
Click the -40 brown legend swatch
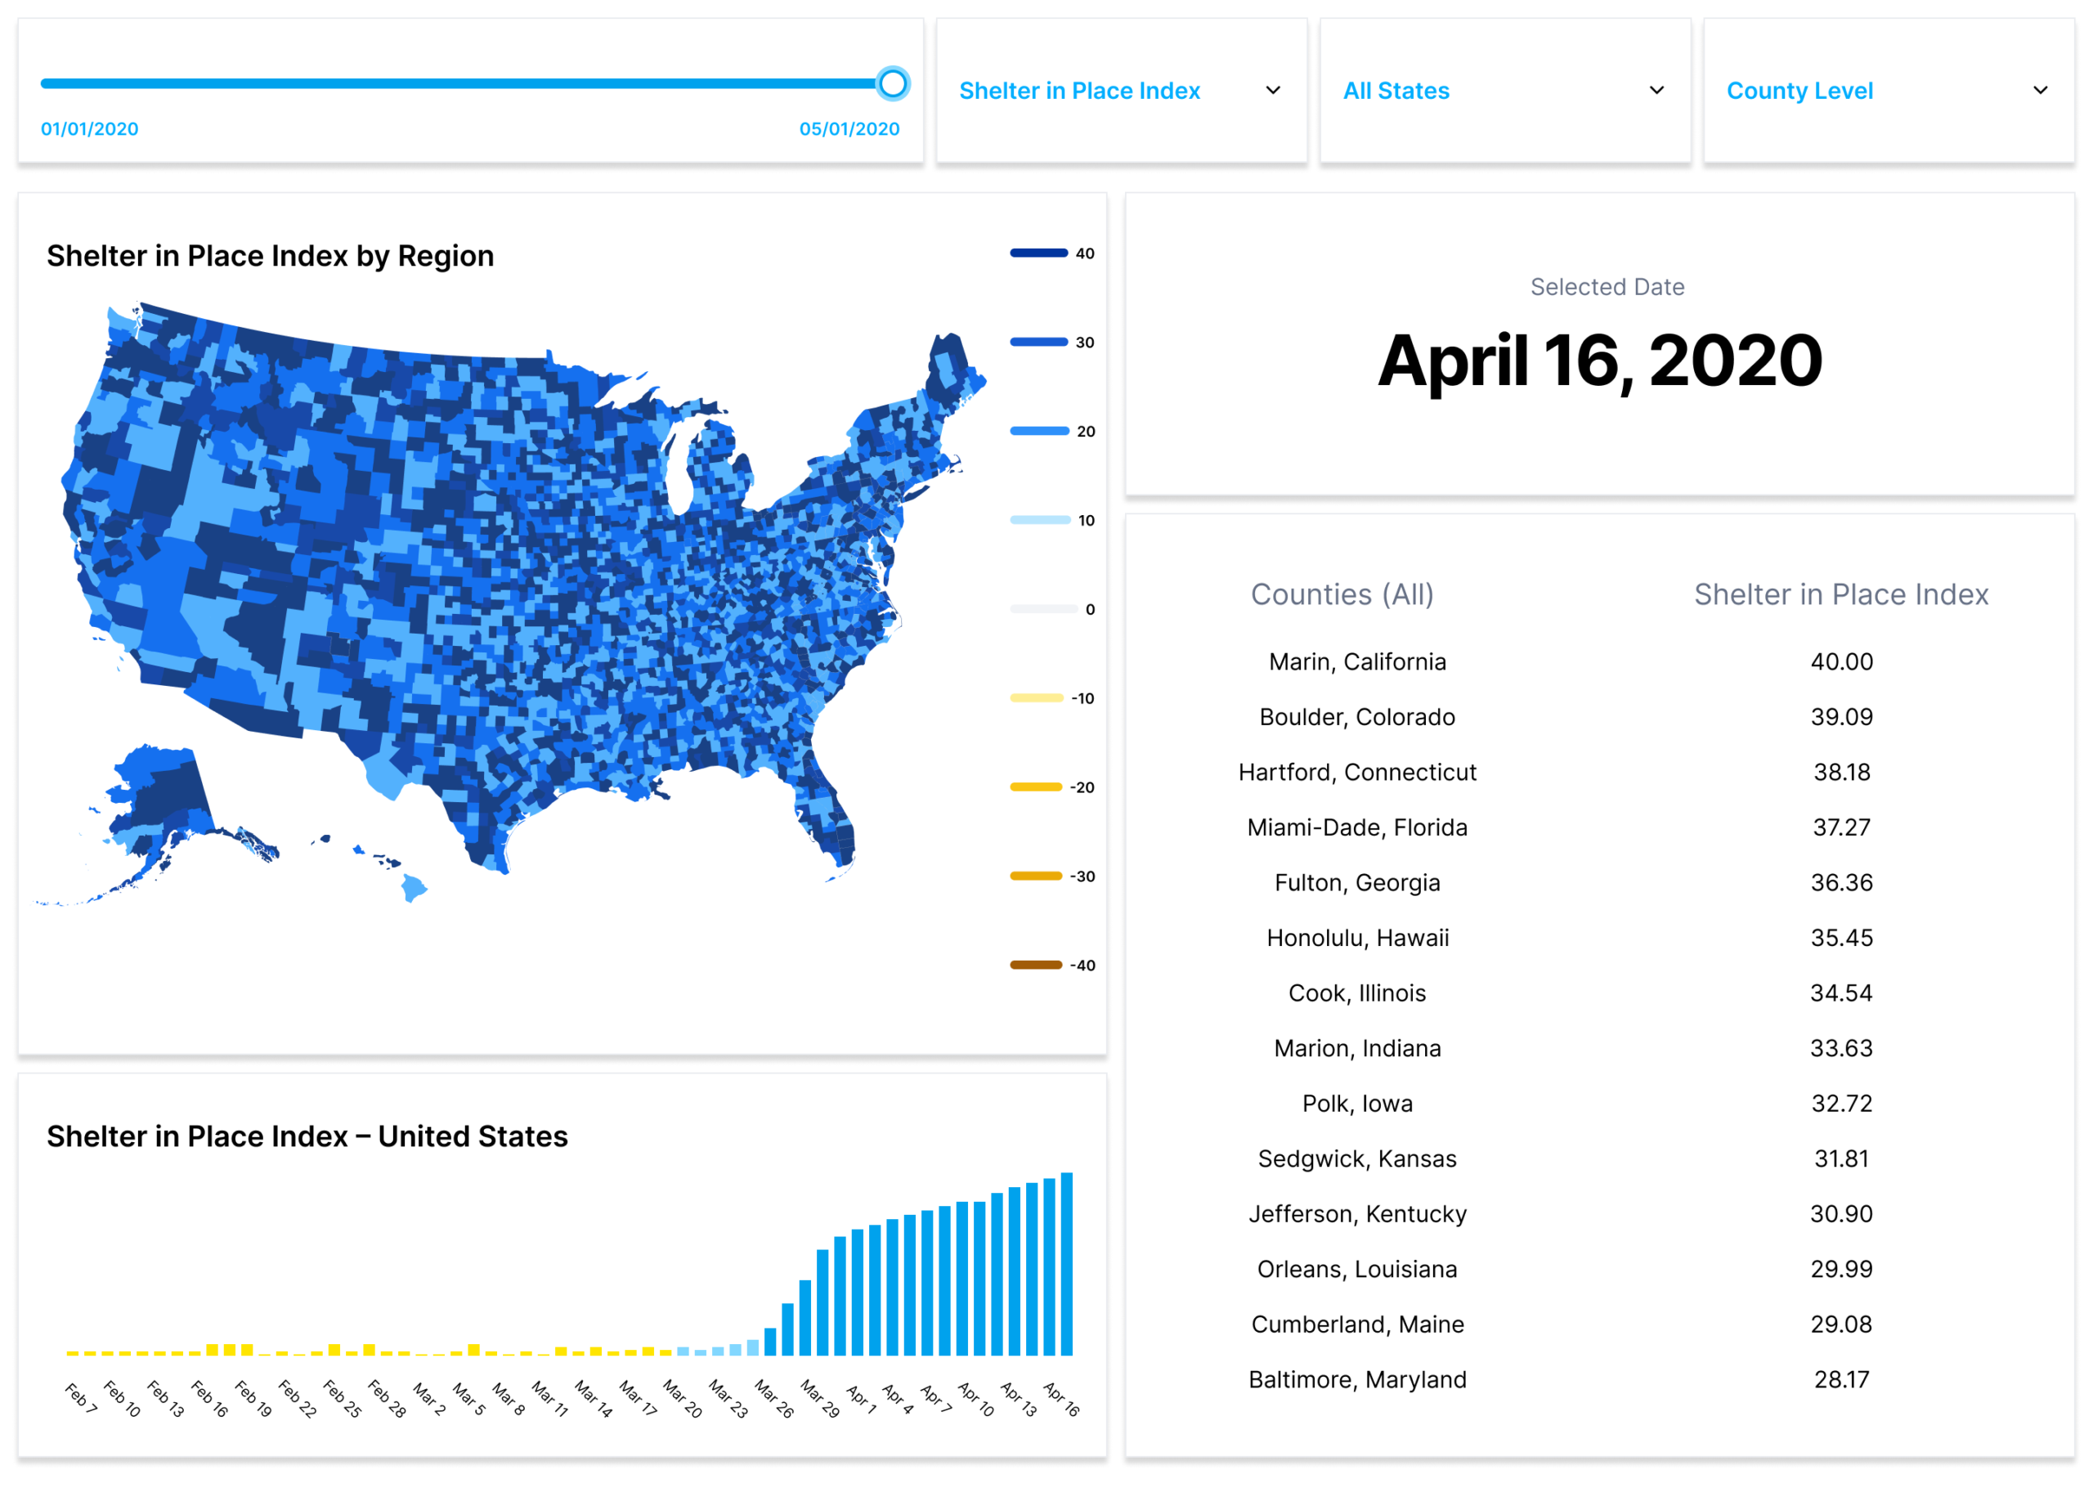tap(1035, 965)
